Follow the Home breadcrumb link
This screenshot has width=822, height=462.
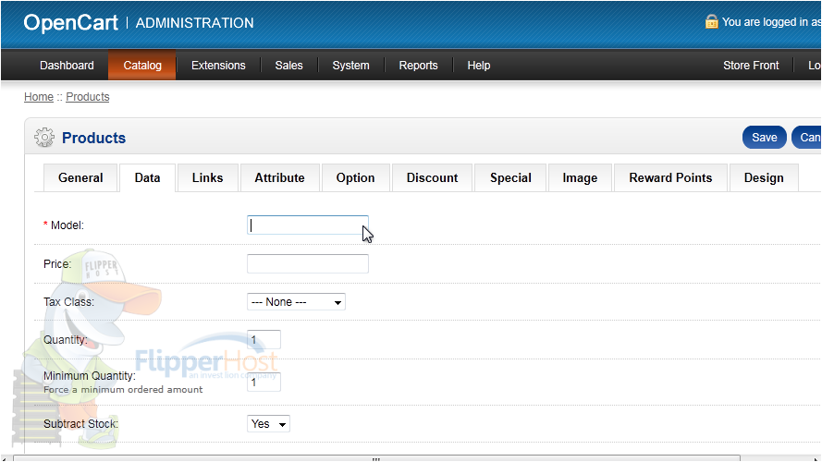coord(39,97)
